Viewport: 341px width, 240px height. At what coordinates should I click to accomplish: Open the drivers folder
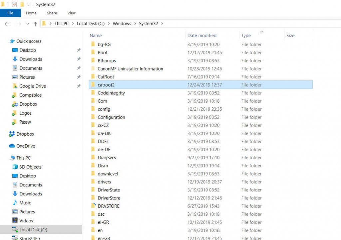(104, 182)
